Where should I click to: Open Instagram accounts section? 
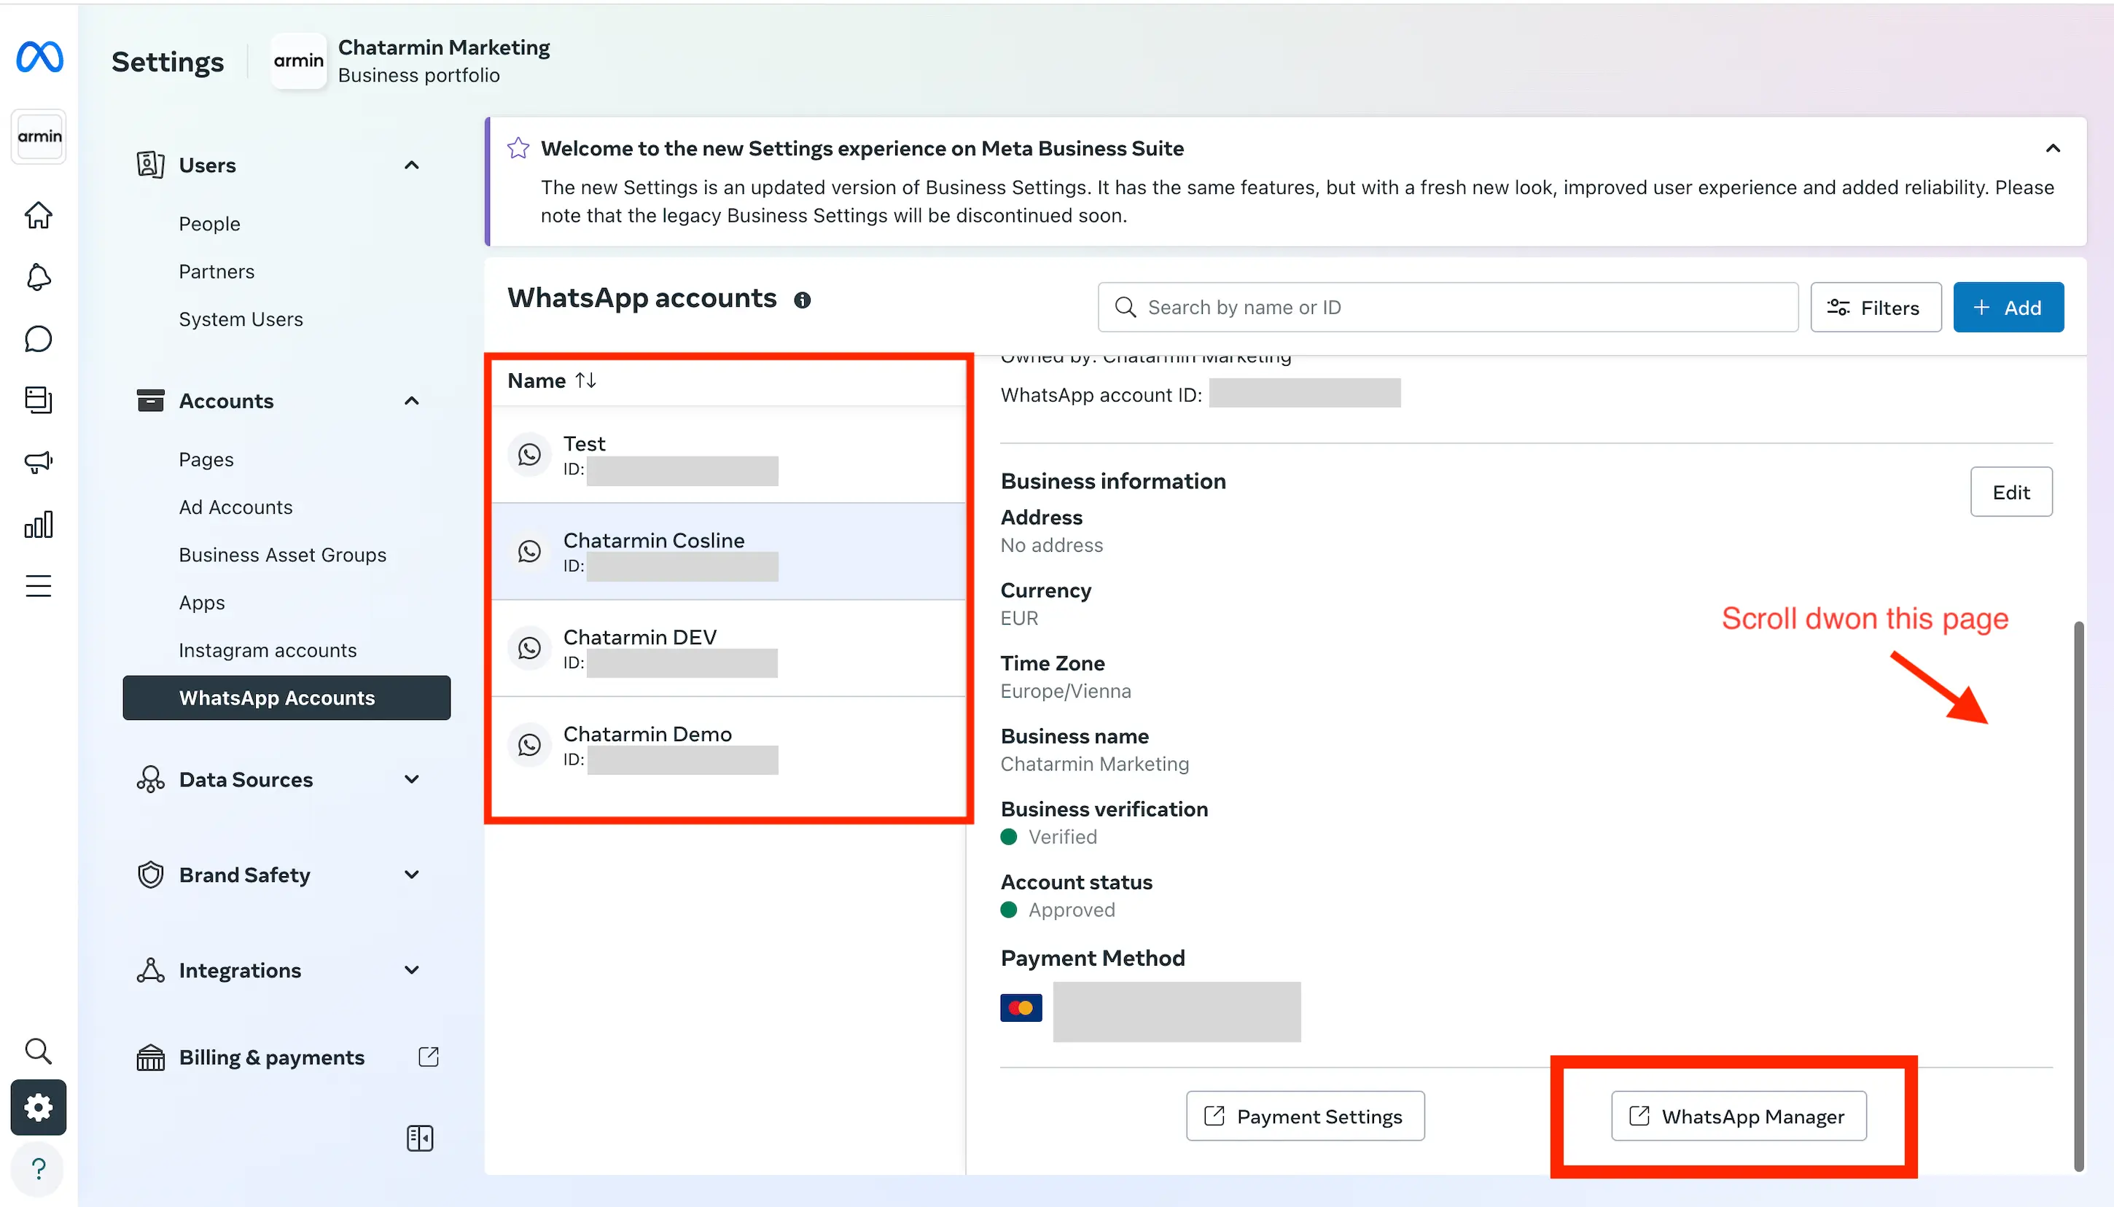click(x=268, y=651)
